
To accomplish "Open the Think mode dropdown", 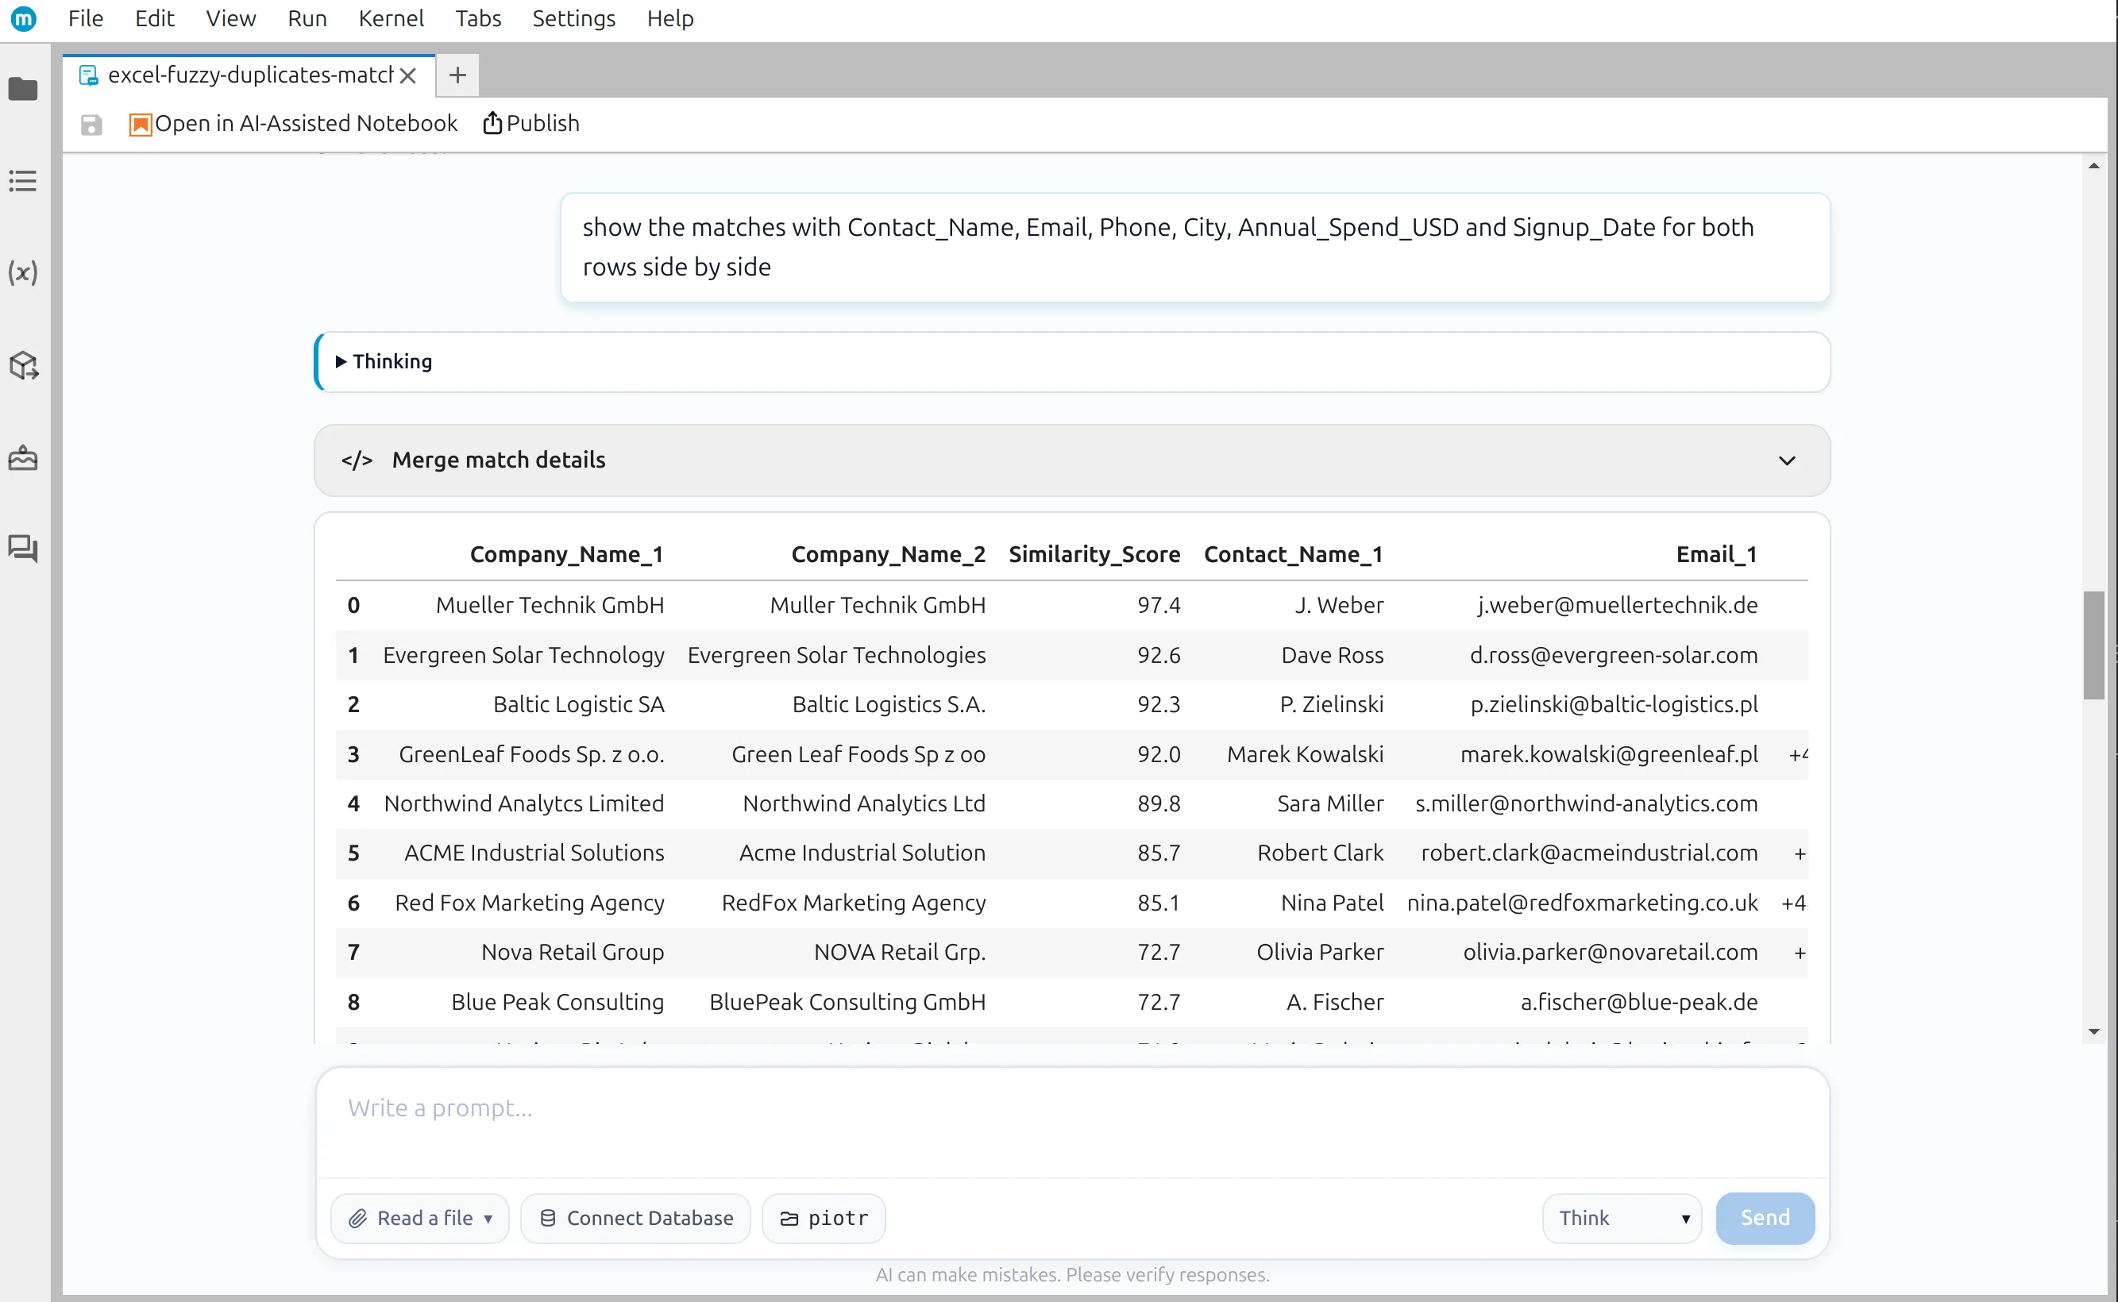I will tap(1622, 1218).
